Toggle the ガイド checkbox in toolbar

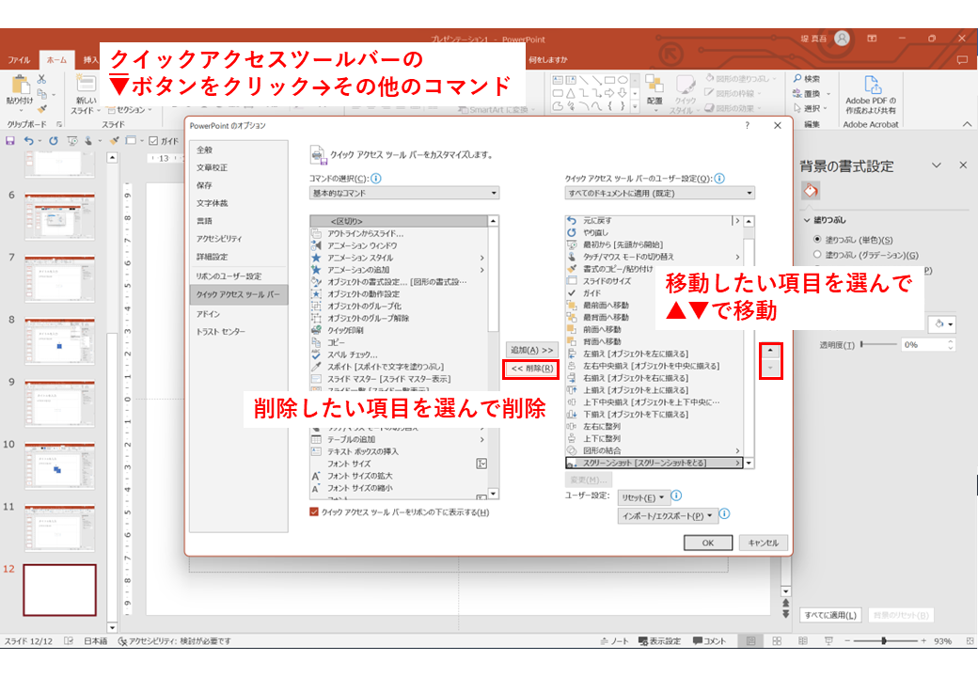[153, 141]
